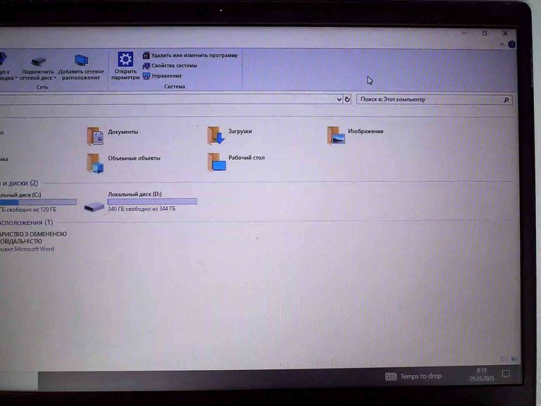This screenshot has height=406, width=541.
Task: Open the Изображения folder
Action: (337, 135)
